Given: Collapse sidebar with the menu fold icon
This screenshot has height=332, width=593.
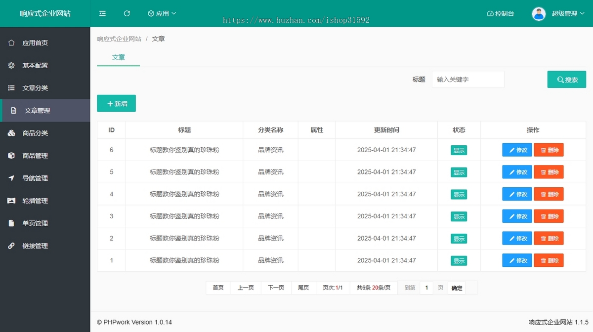Looking at the screenshot, I should coord(102,14).
